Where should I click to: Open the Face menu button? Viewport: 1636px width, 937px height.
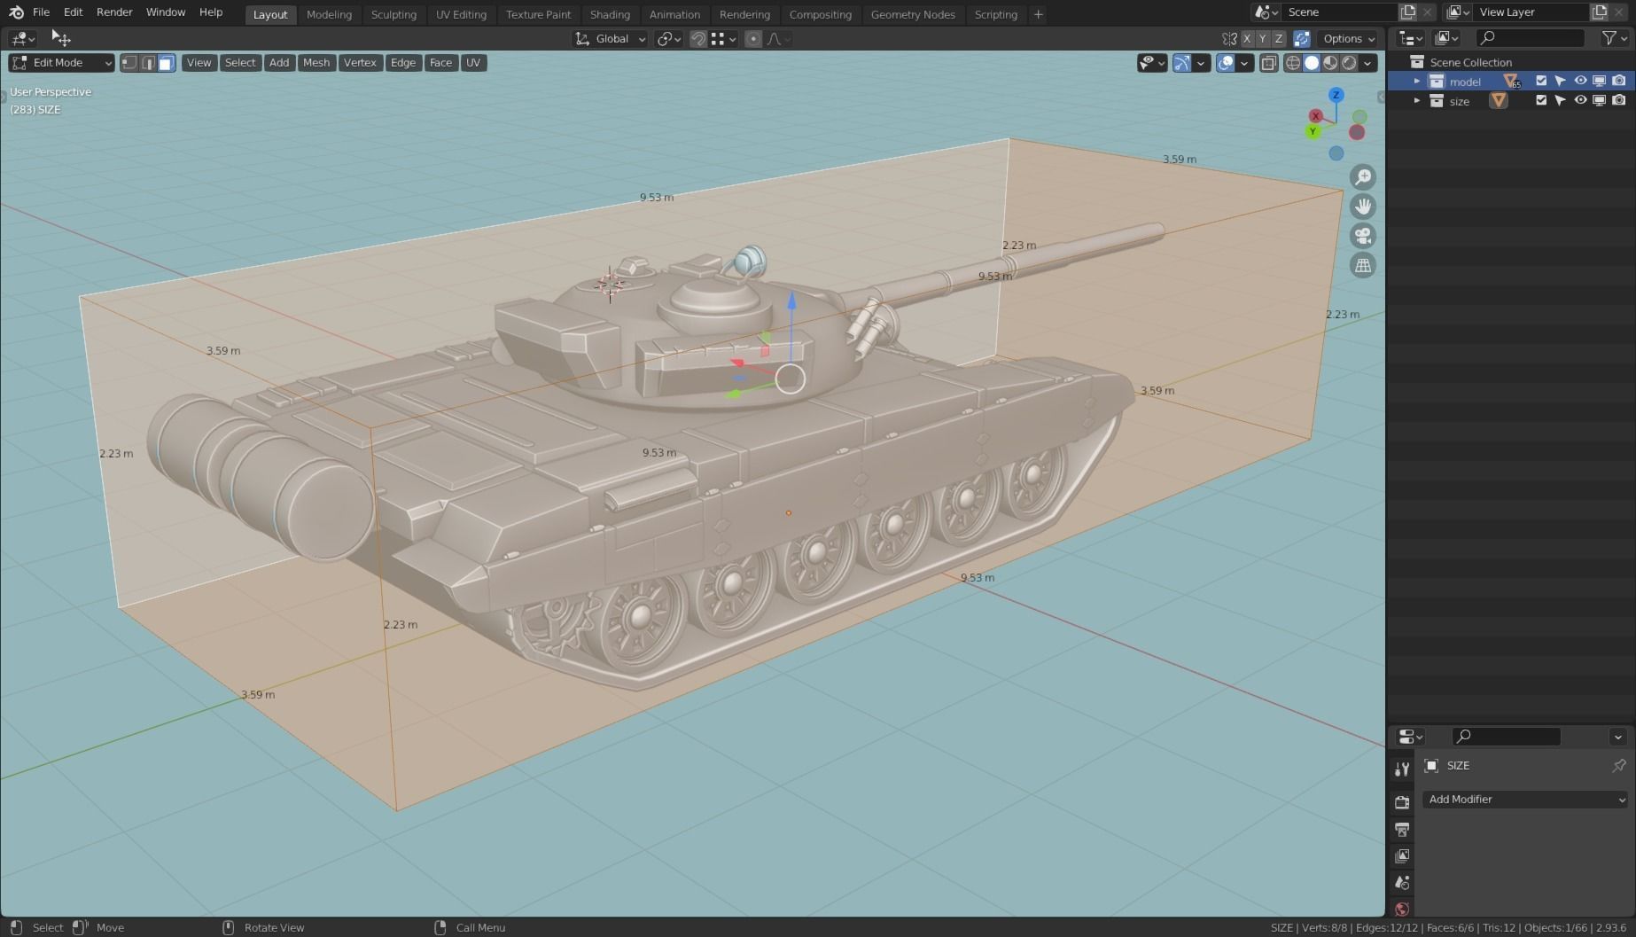point(440,63)
